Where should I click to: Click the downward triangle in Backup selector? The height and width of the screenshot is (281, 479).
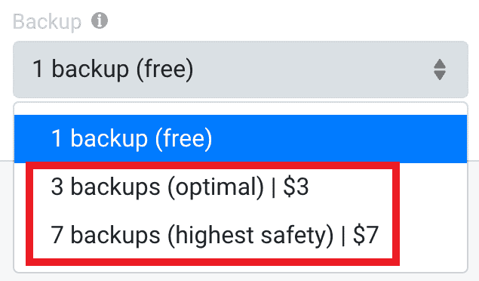[x=440, y=76]
